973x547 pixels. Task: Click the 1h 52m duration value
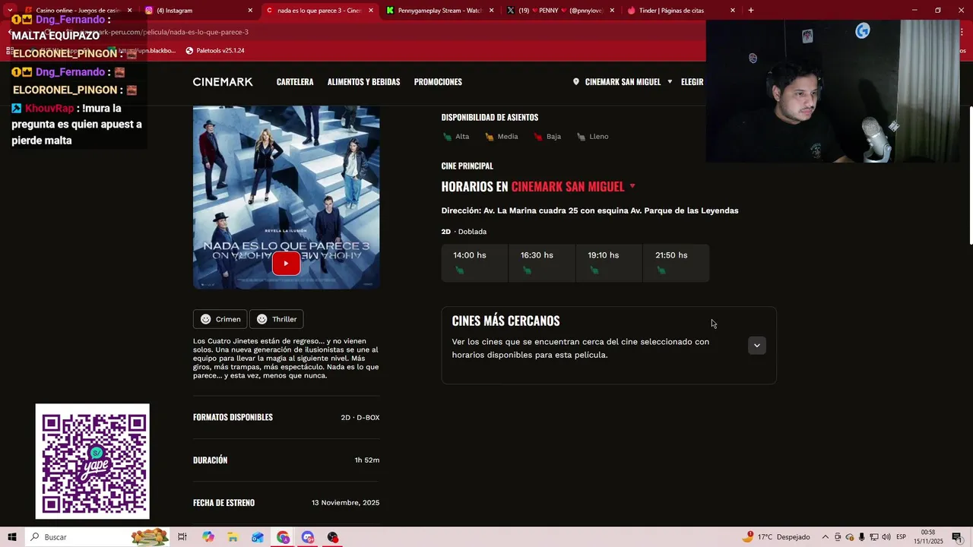(x=367, y=460)
